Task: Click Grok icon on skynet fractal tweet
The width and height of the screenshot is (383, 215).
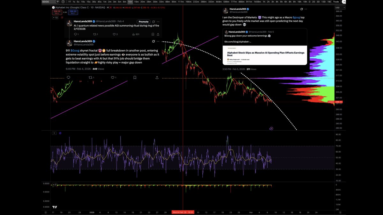Action: tap(154, 41)
